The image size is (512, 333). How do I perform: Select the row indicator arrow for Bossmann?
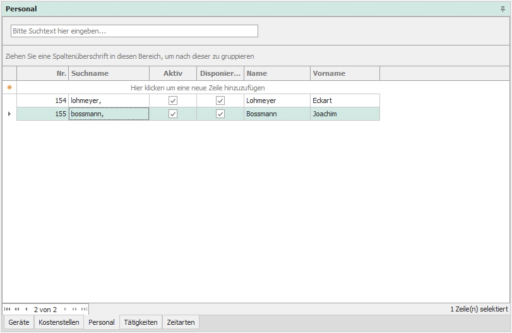tap(9, 114)
